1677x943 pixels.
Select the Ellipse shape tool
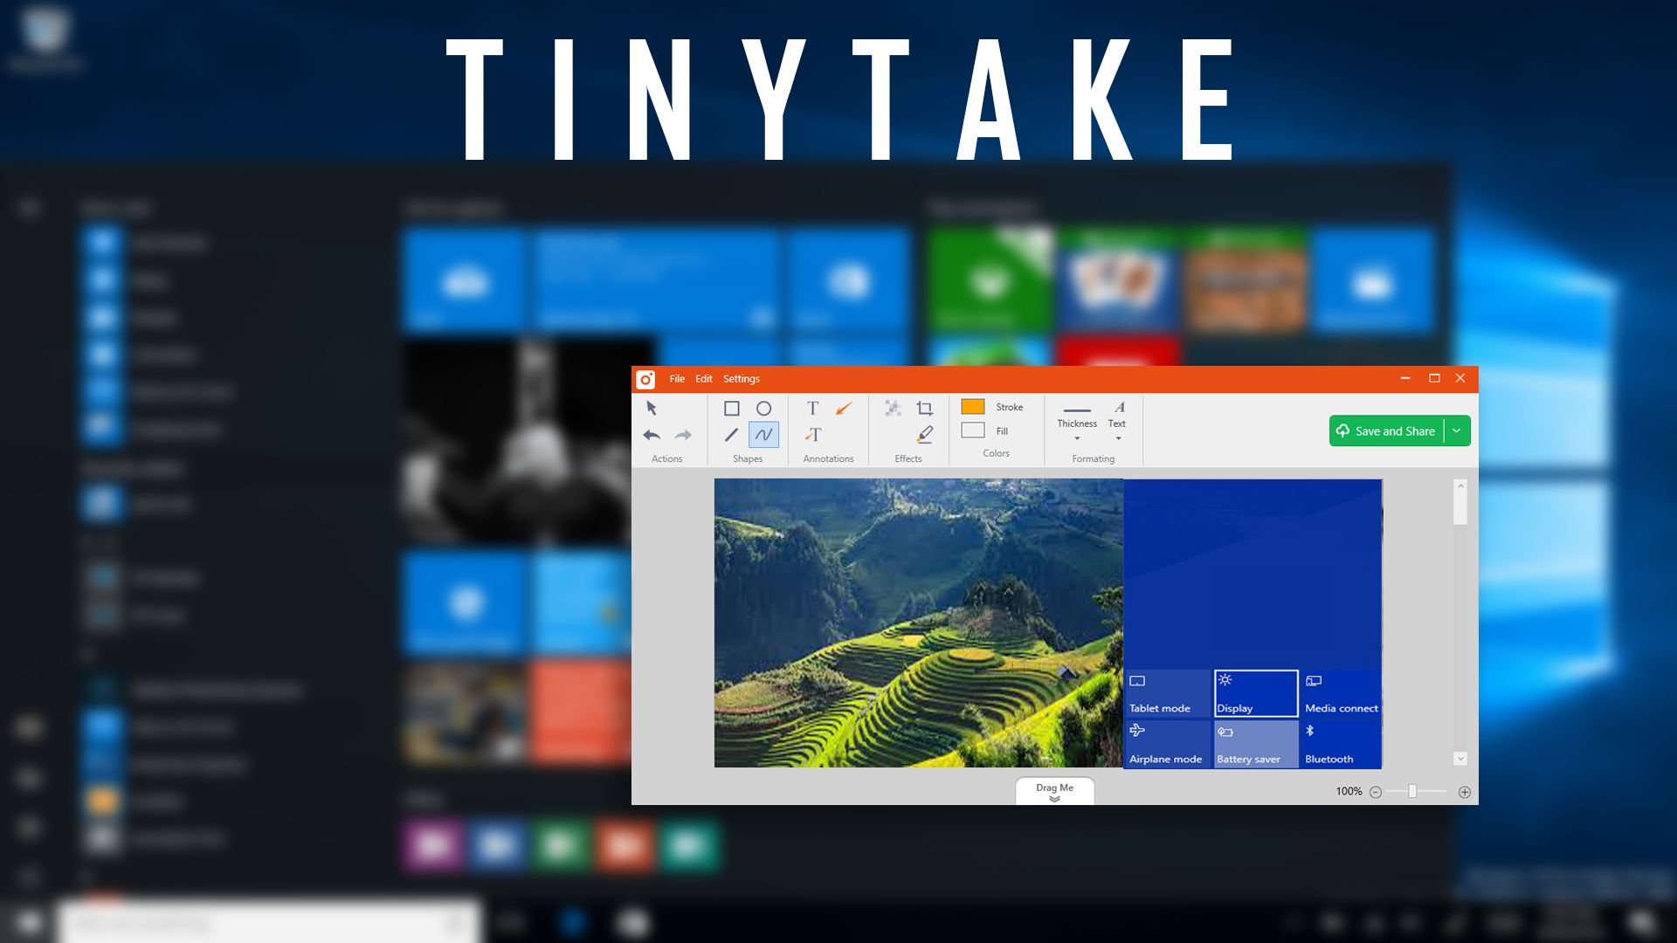click(763, 408)
